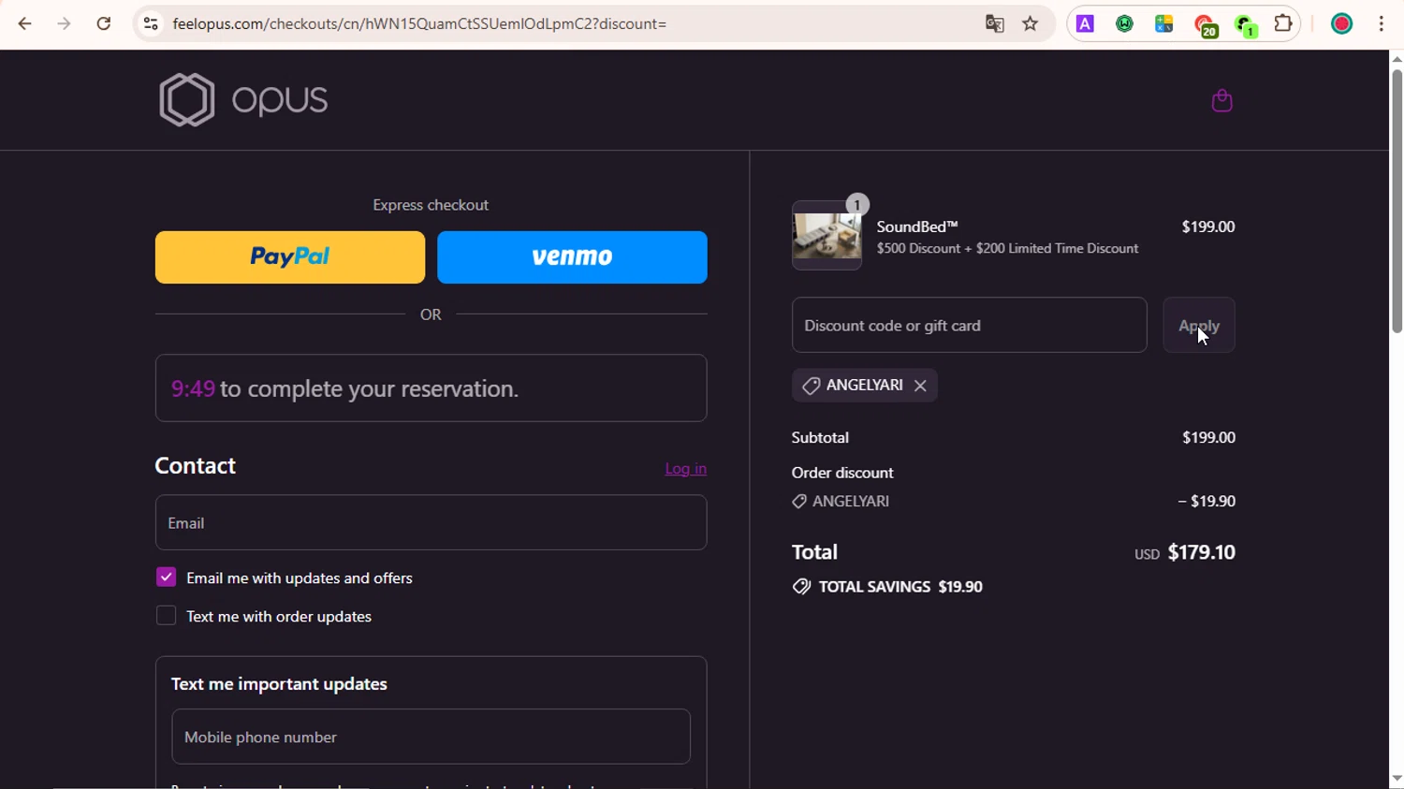1404x789 pixels.
Task: Click the Subtotal $199.00 value
Action: (1208, 438)
